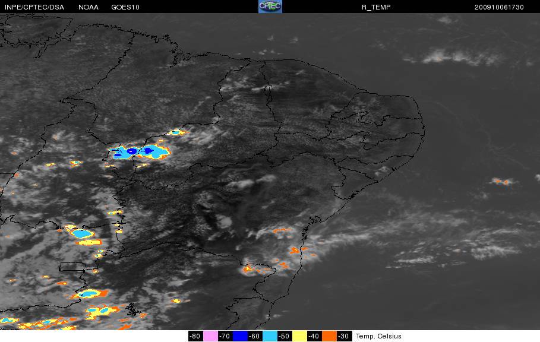This screenshot has width=540, height=342.
Task: Click the CPTEC logo in header
Action: 270,6
